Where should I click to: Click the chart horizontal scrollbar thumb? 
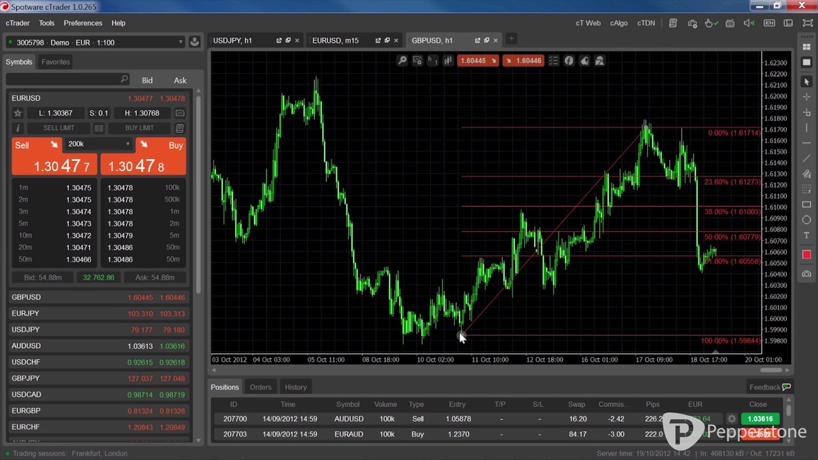[x=771, y=370]
